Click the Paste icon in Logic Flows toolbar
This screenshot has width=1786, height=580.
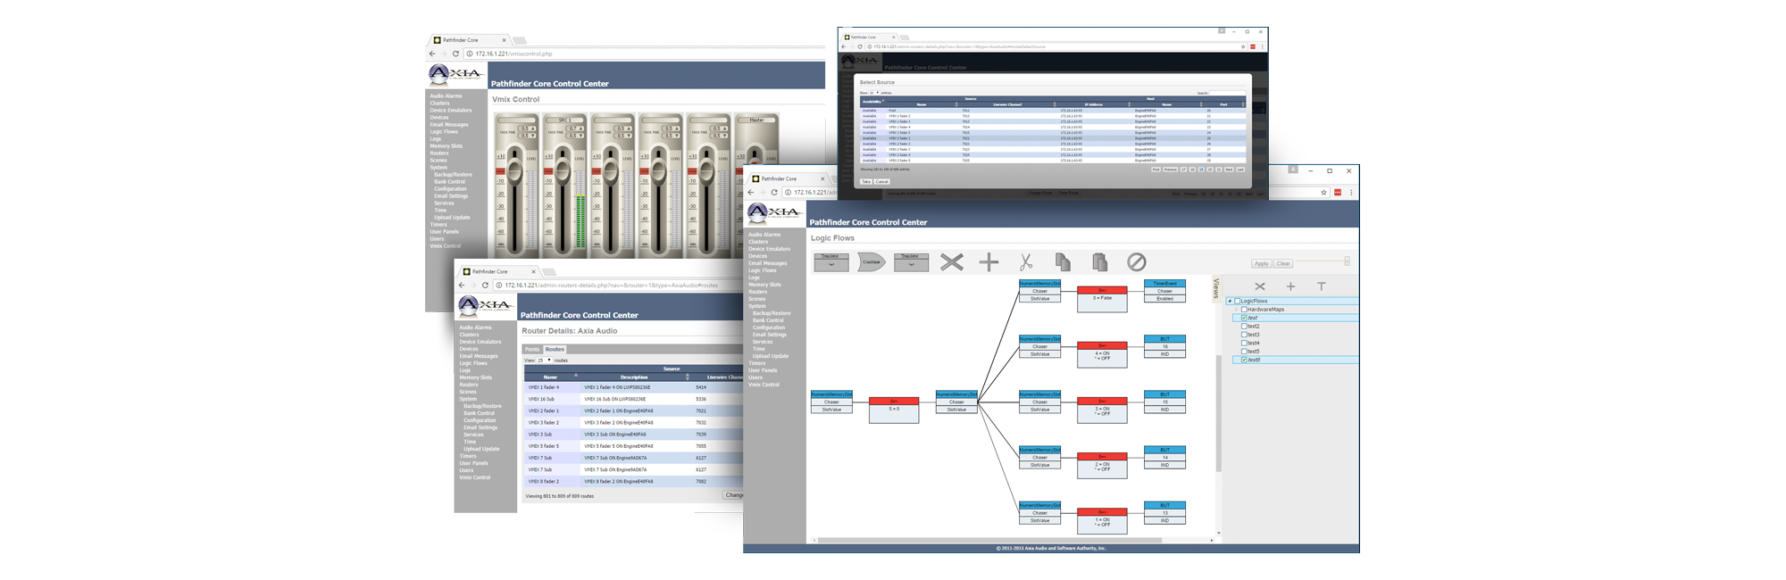point(1099,261)
